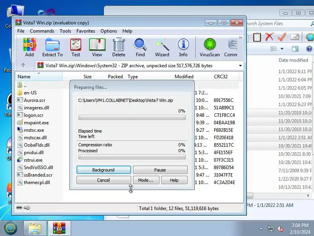
Task: Select the Aurora.scr file
Action: pos(31,100)
